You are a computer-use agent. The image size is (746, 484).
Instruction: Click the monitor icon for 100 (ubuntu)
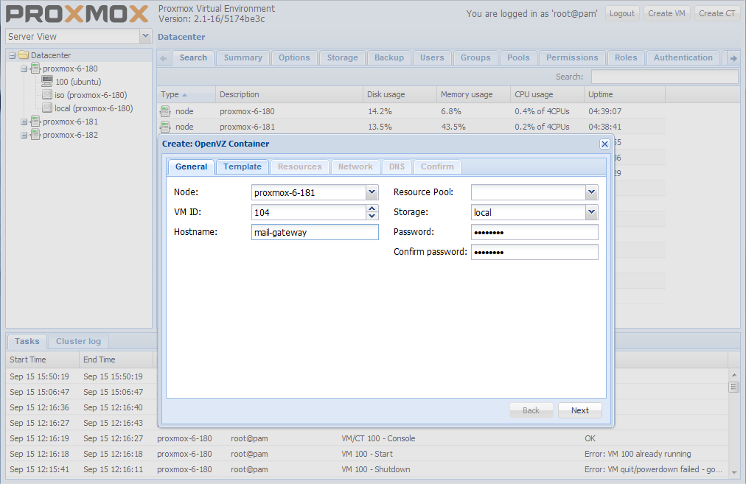(x=47, y=81)
